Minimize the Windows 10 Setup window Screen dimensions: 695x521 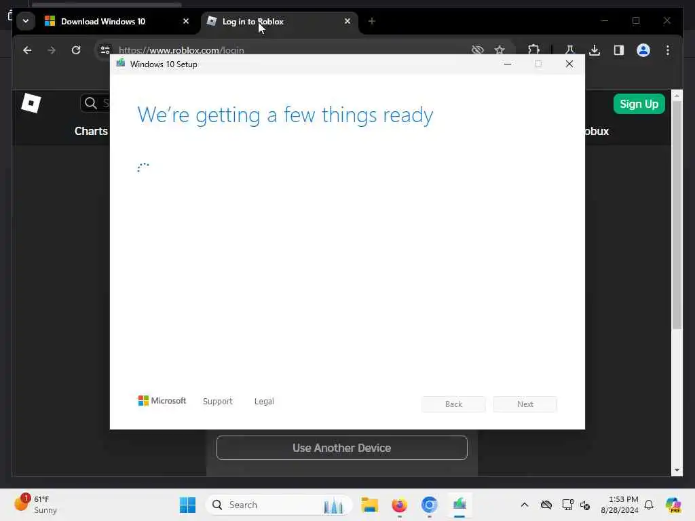pyautogui.click(x=508, y=64)
